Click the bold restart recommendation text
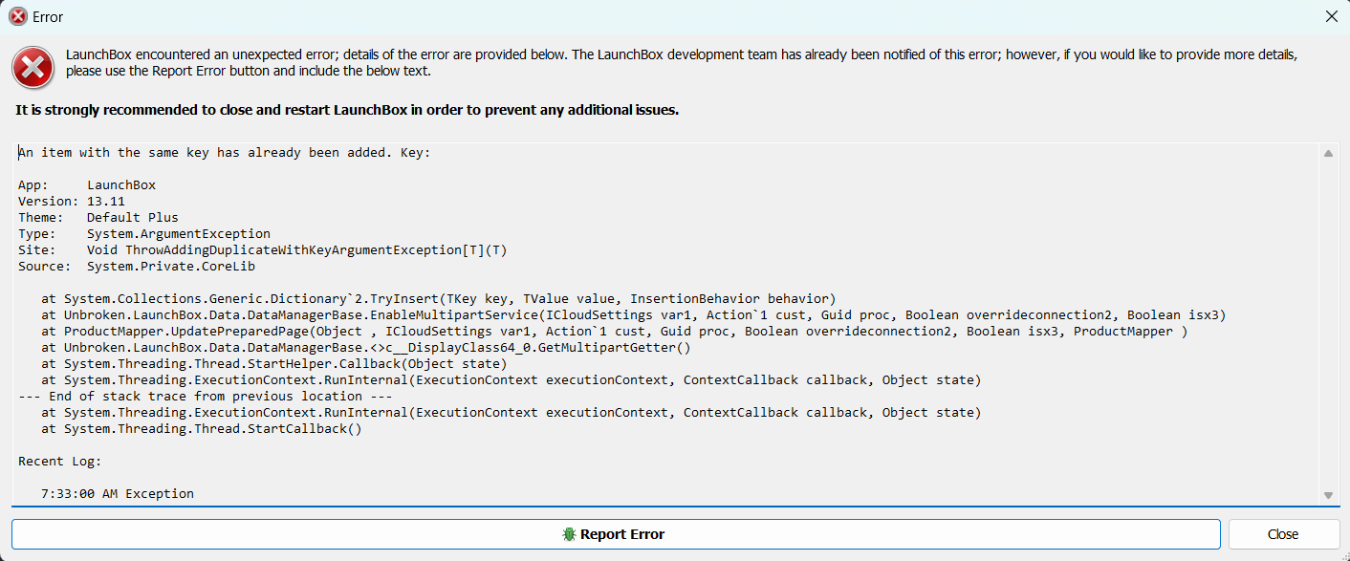The width and height of the screenshot is (1350, 561). (x=347, y=110)
